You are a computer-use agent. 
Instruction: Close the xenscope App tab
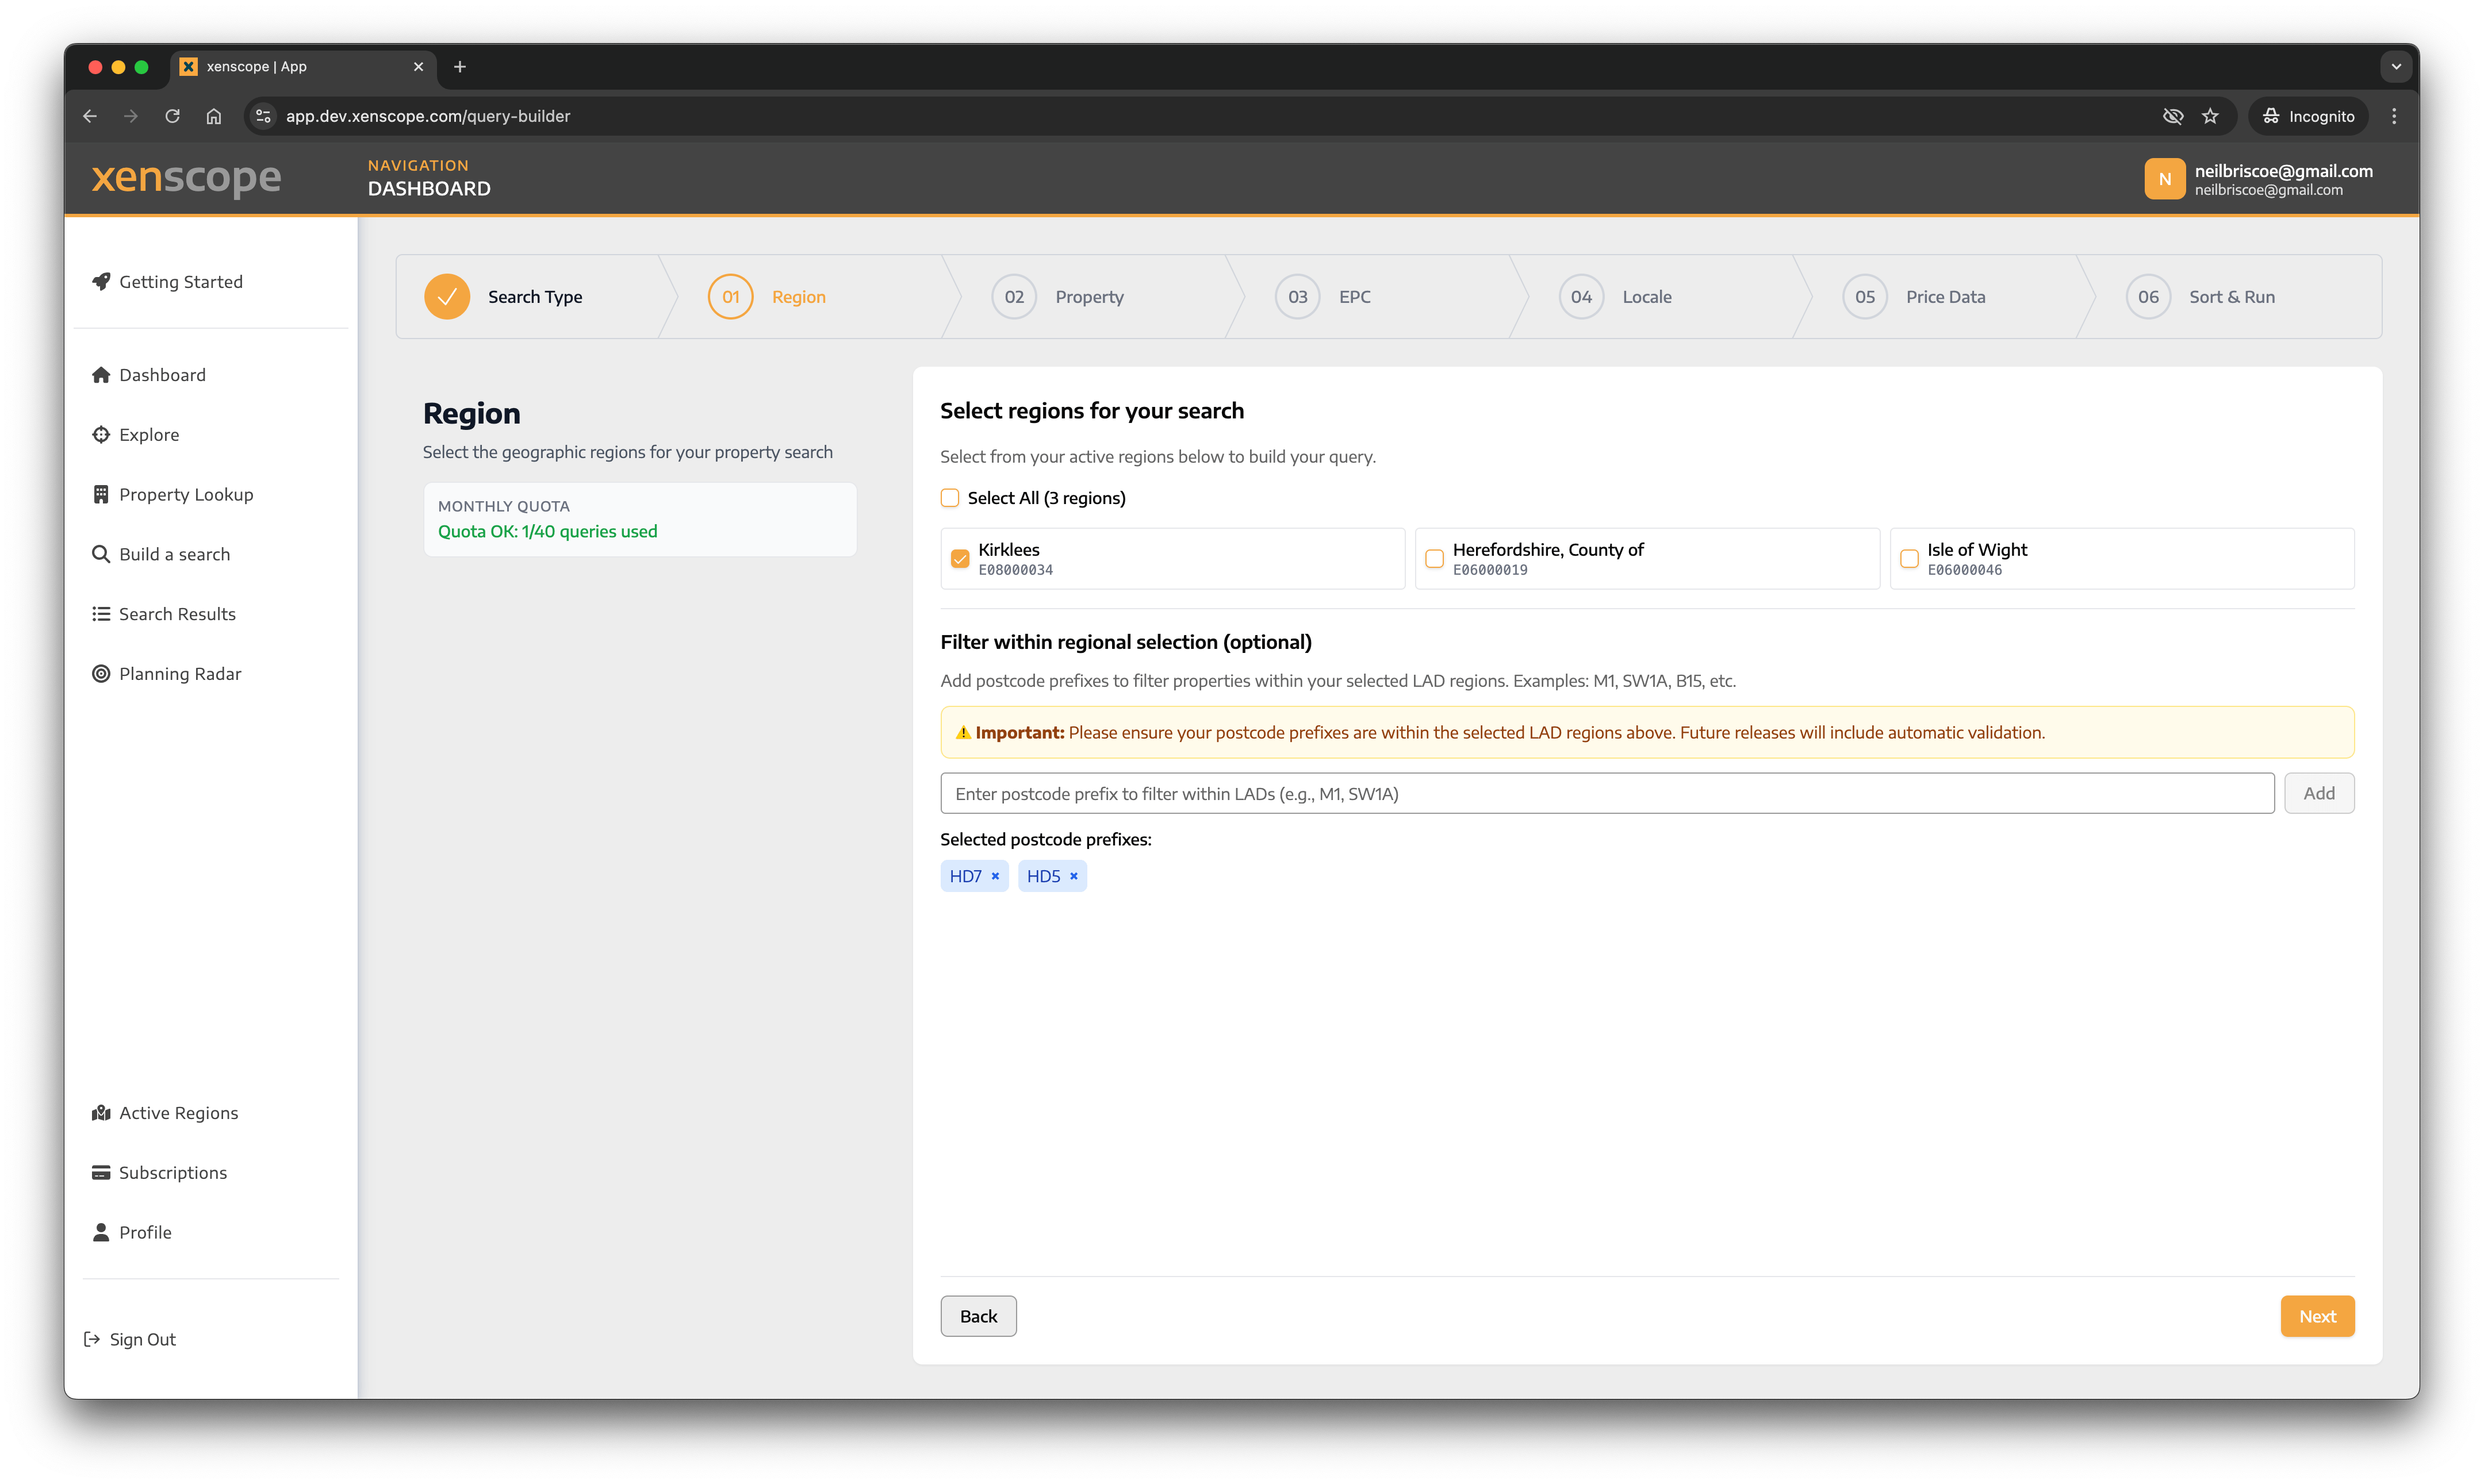coord(418,67)
